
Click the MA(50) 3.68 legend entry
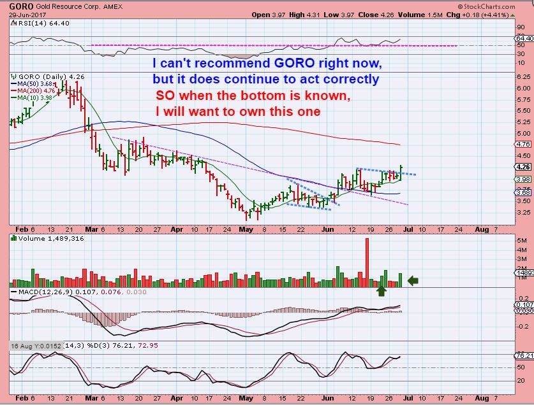(33, 83)
